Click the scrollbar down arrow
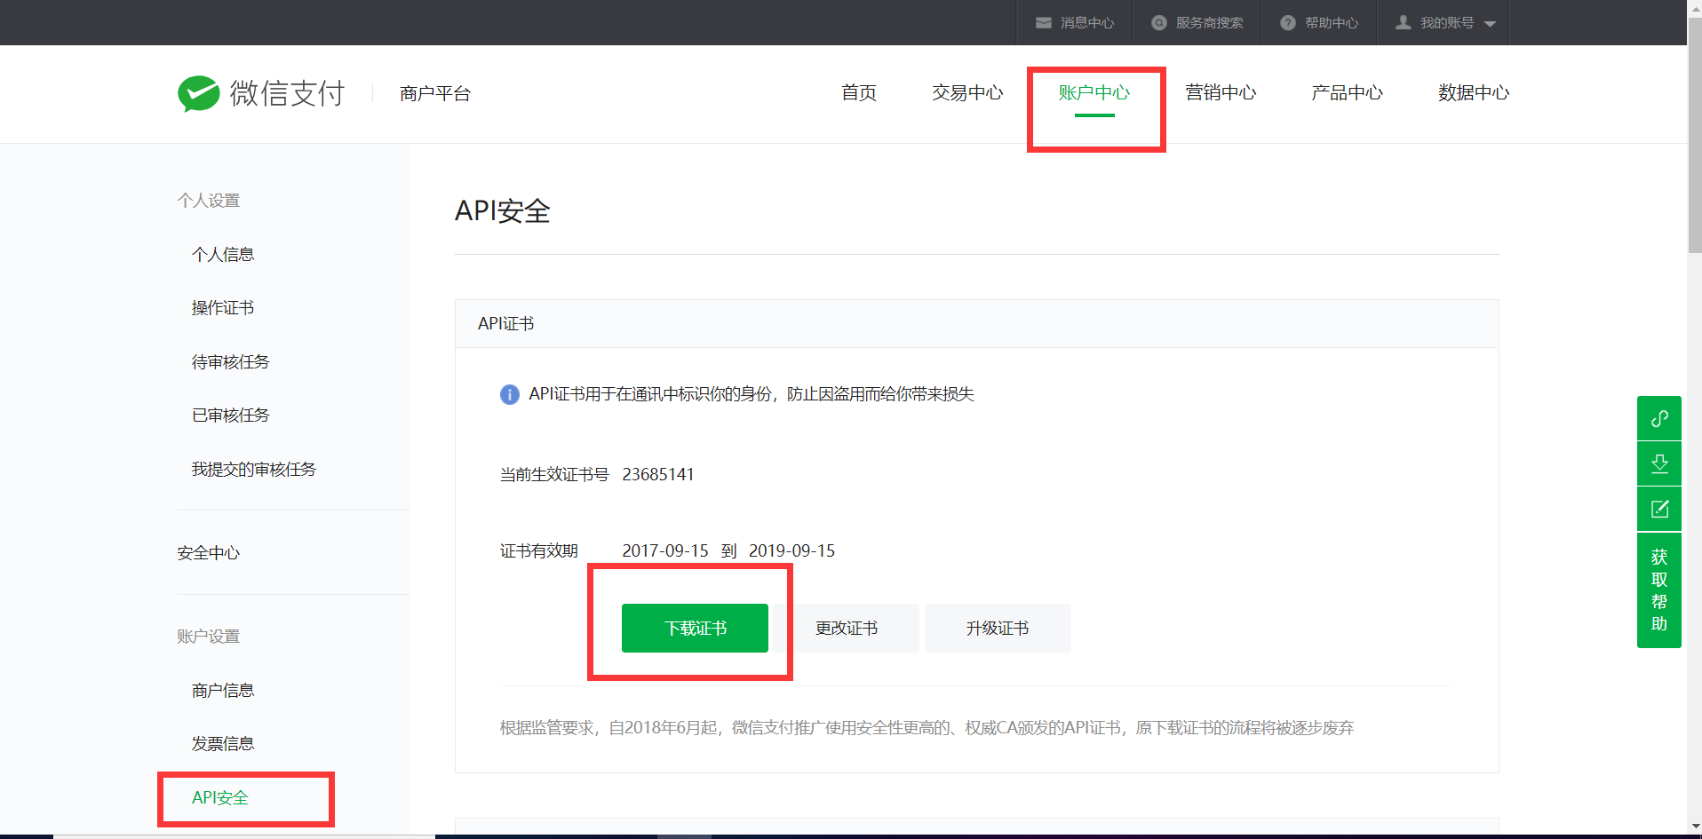Viewport: 1702px width, 839px height. click(x=1695, y=827)
